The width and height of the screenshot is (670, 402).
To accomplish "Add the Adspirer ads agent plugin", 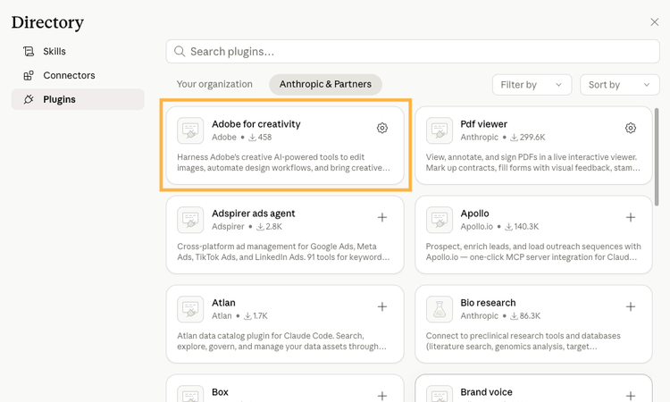I will [x=382, y=217].
